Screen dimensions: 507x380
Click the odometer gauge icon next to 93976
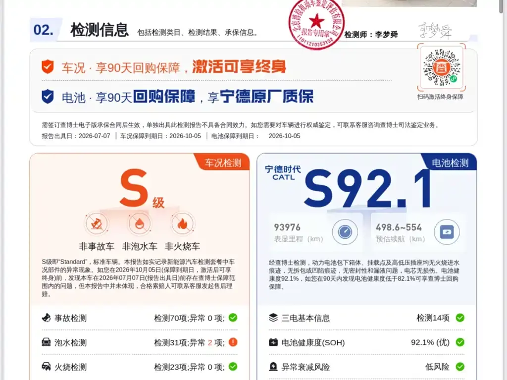[x=345, y=232]
